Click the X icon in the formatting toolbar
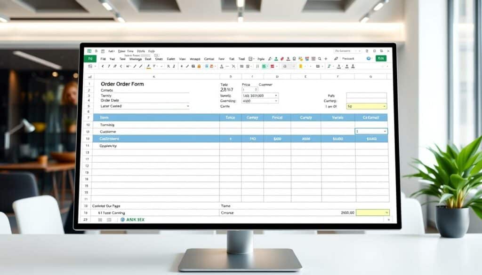This screenshot has height=275, width=482. [233, 66]
